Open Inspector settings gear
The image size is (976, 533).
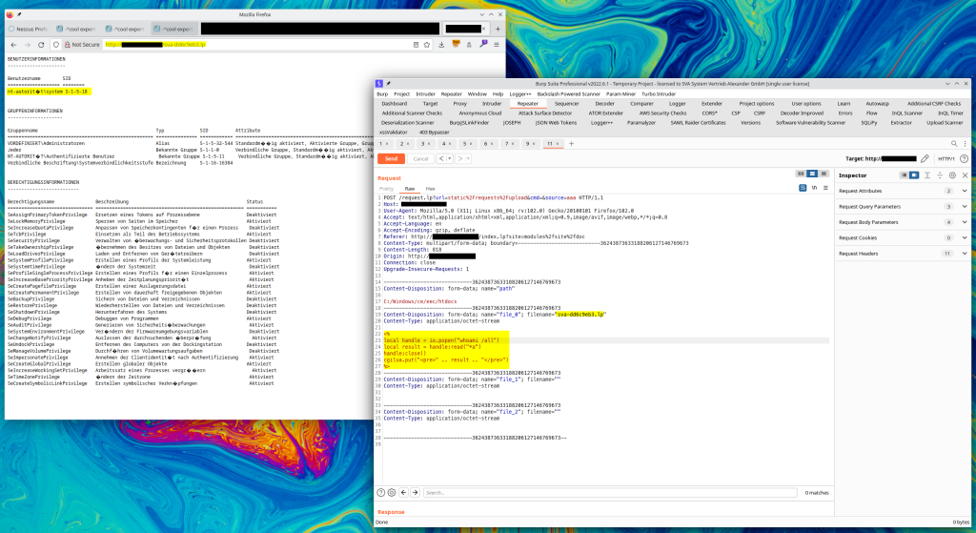tap(952, 175)
